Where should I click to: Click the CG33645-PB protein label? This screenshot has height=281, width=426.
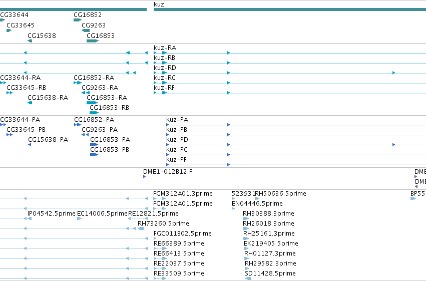point(26,130)
